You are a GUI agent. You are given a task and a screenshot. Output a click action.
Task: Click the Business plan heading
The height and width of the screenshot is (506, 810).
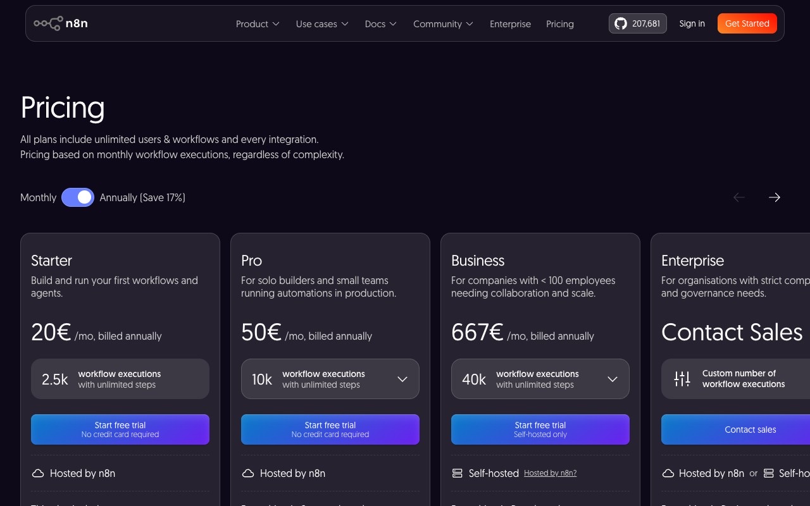point(478,261)
